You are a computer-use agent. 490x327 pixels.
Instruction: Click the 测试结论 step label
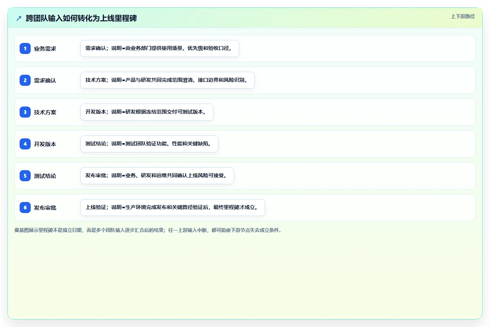pyautogui.click(x=45, y=176)
